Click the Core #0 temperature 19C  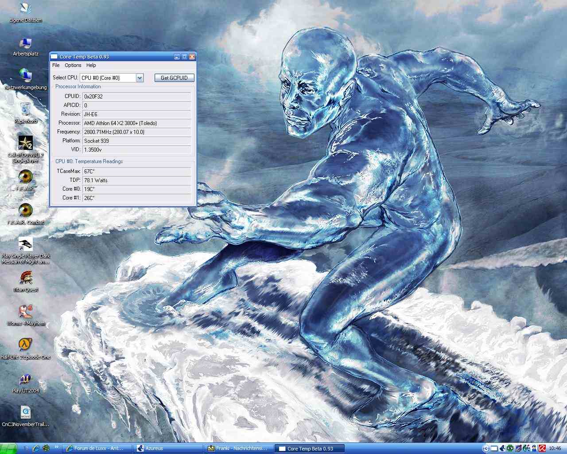tap(136, 189)
